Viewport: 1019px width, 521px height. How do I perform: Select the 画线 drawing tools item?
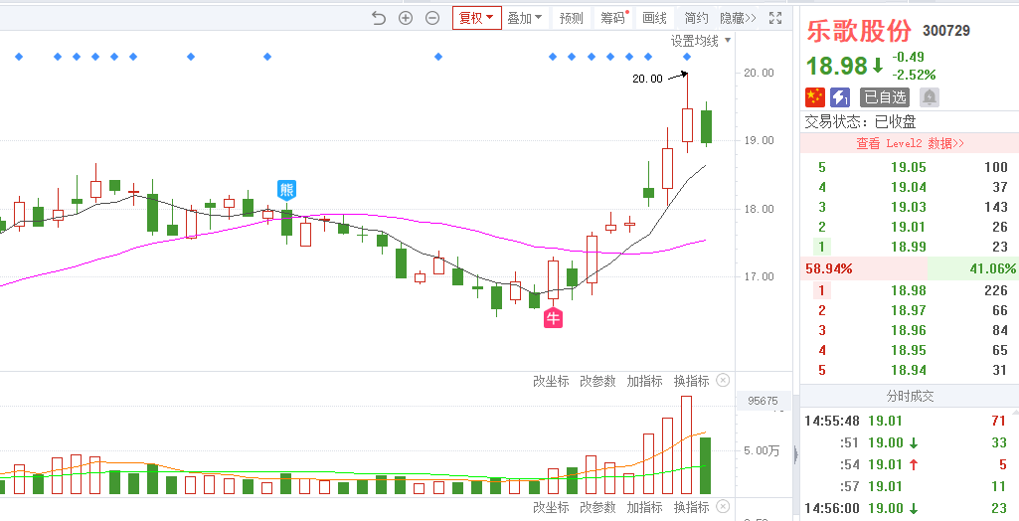tap(654, 18)
